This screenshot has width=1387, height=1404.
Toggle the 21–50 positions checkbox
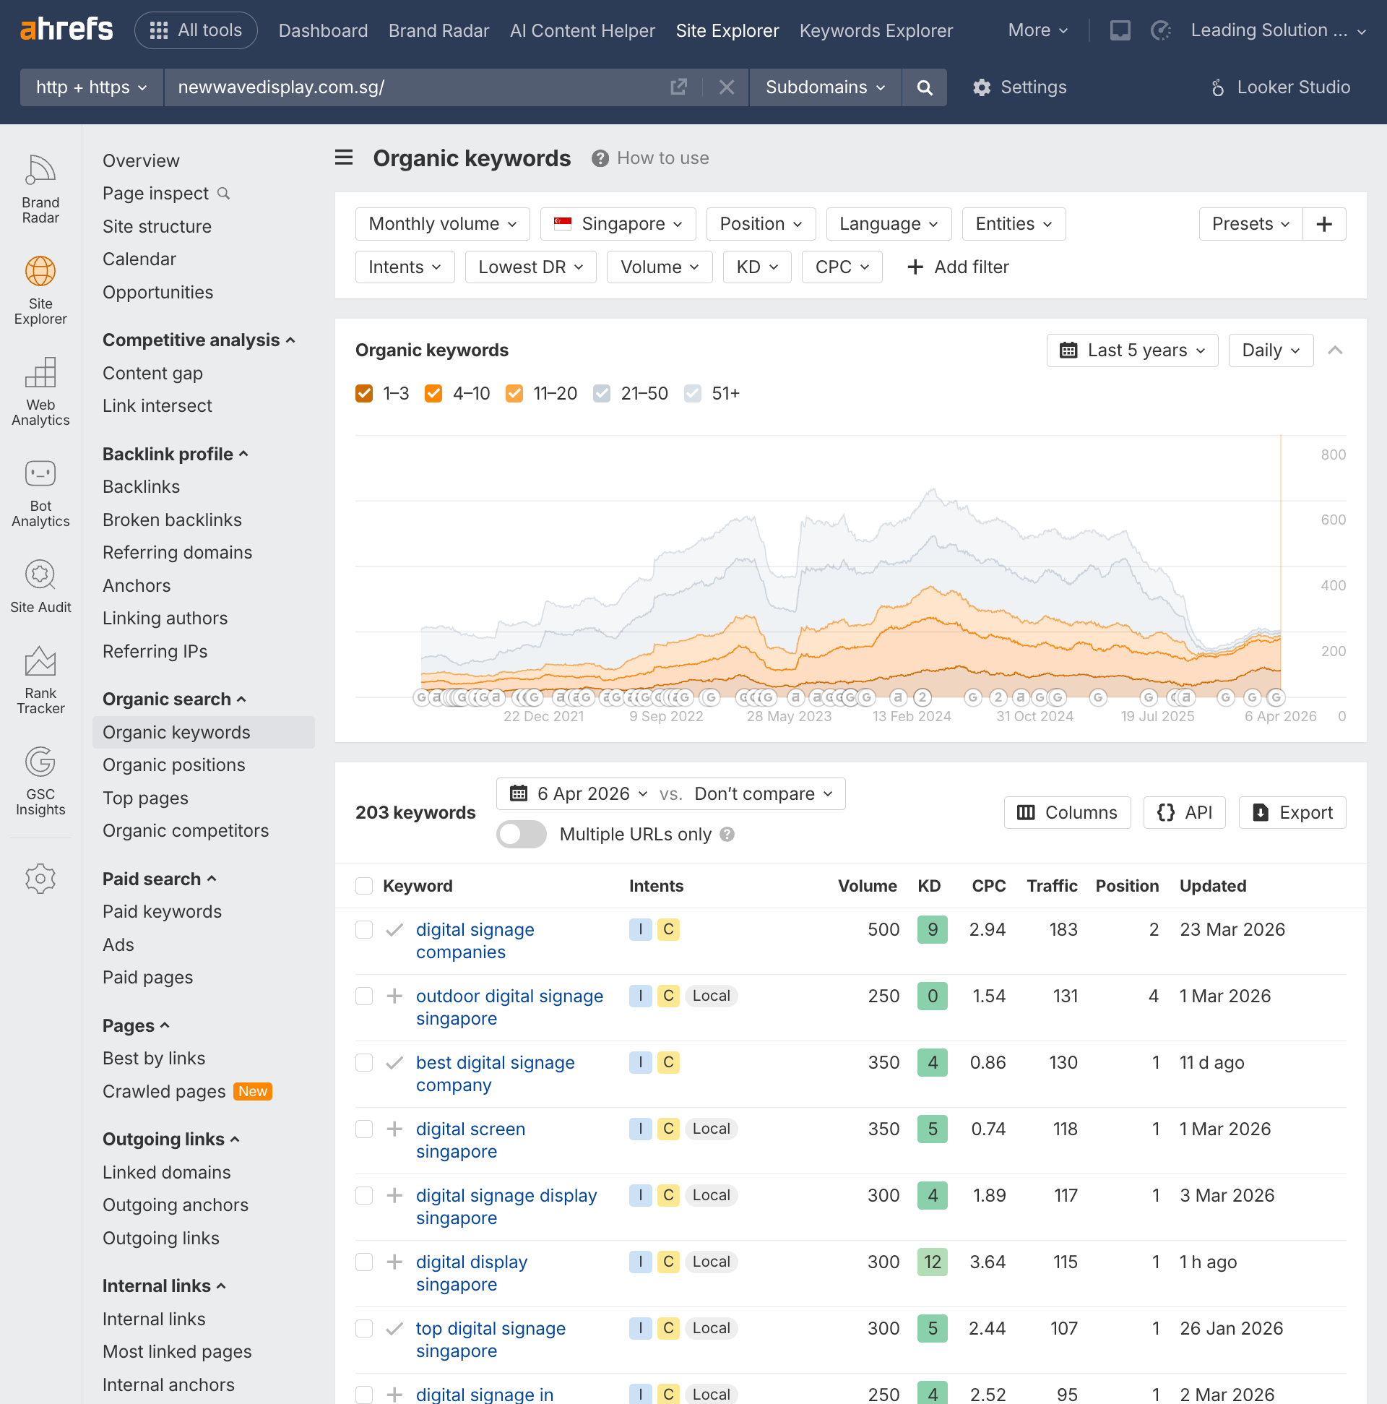(602, 393)
